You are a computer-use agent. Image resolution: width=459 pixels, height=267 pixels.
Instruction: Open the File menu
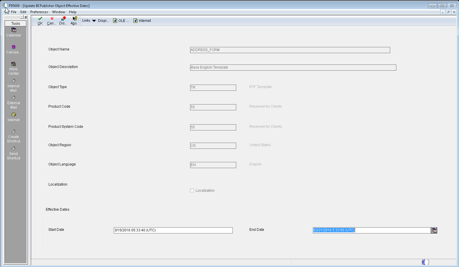click(14, 12)
